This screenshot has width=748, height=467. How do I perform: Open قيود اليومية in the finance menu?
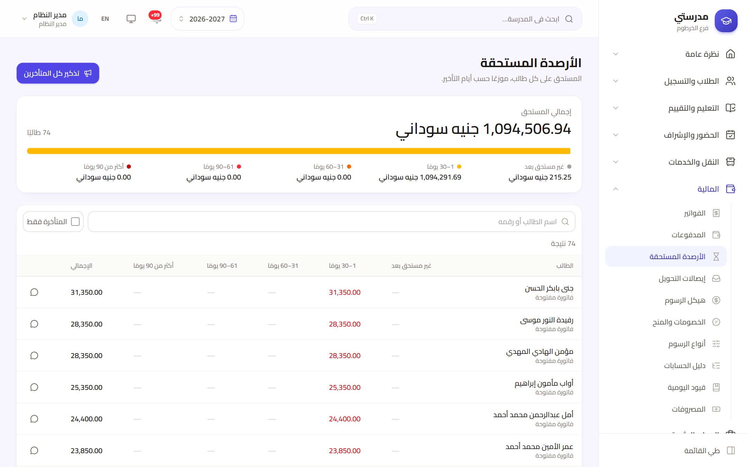pos(666,387)
